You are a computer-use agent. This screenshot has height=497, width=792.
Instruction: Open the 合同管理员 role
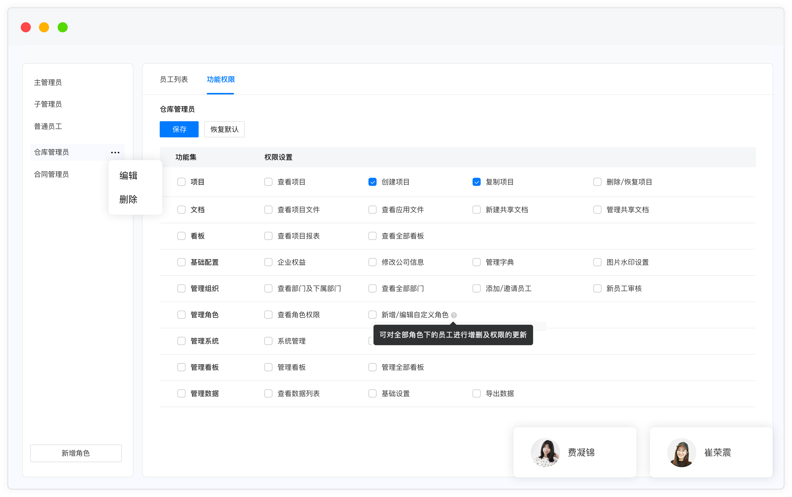tap(52, 174)
